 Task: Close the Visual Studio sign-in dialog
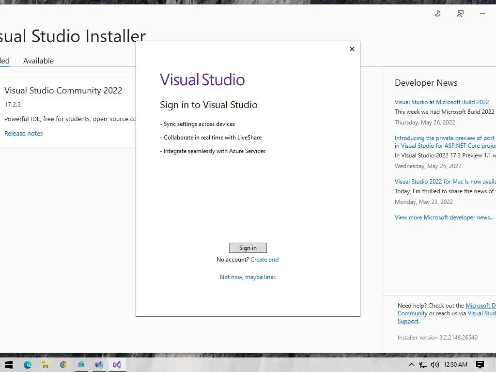point(352,49)
